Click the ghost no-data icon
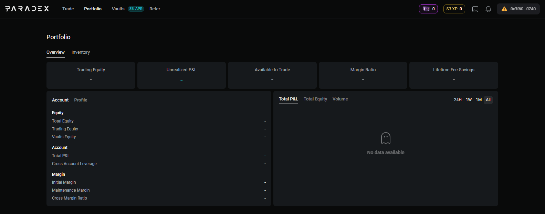Screen dimensions: 545x214 pyautogui.click(x=386, y=138)
